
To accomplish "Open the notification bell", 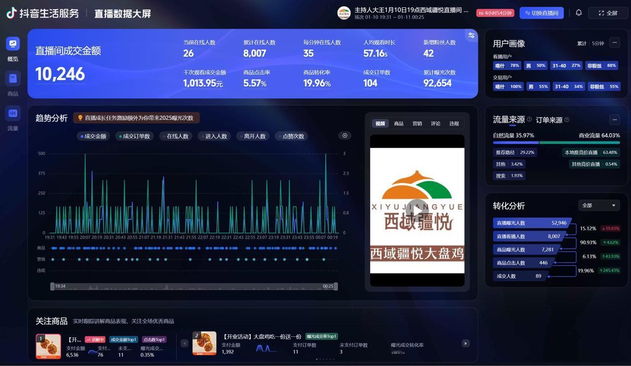I will click(x=579, y=13).
